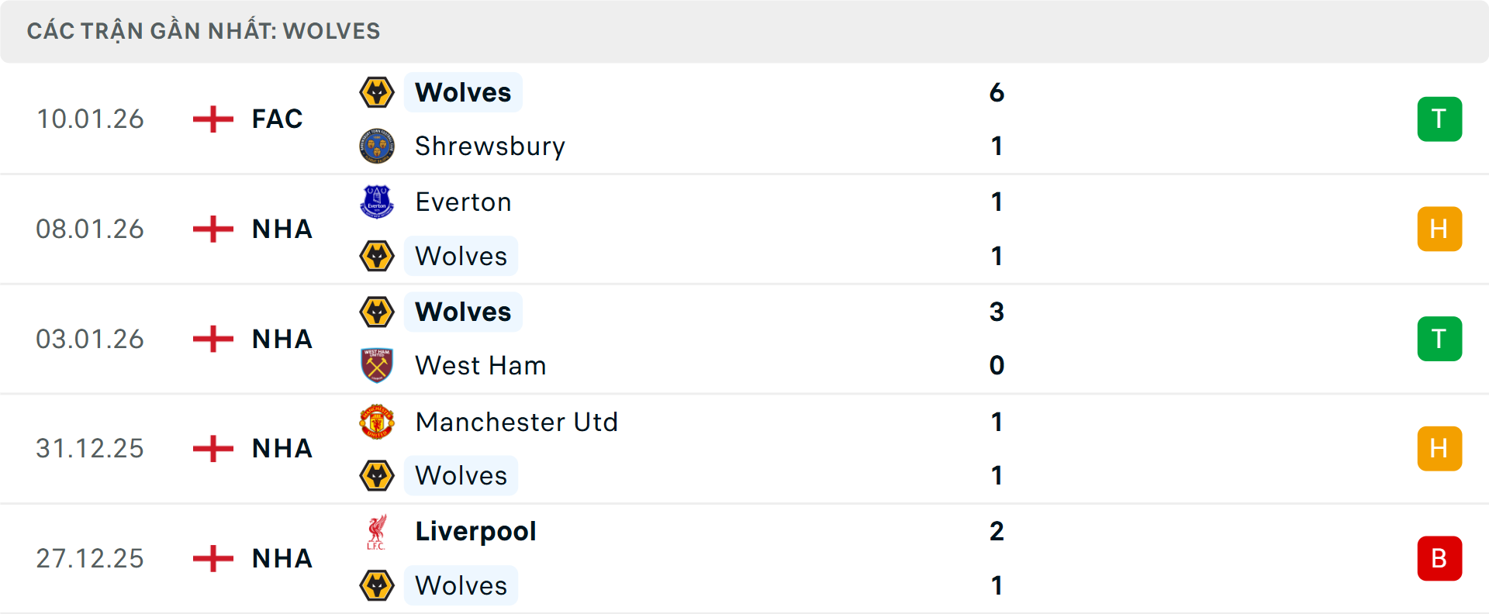Toggle the yellow H badge on the Everton draw

(x=1439, y=229)
